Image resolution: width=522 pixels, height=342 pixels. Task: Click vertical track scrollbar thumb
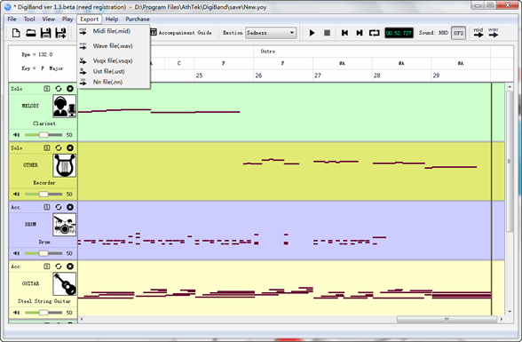pos(510,162)
